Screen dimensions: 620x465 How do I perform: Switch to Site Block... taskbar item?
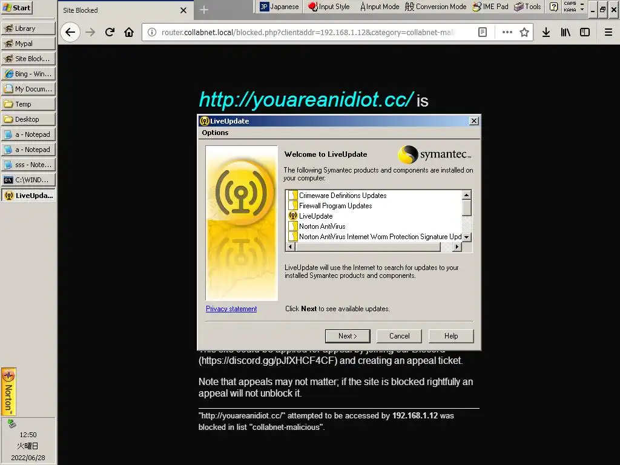pos(28,59)
